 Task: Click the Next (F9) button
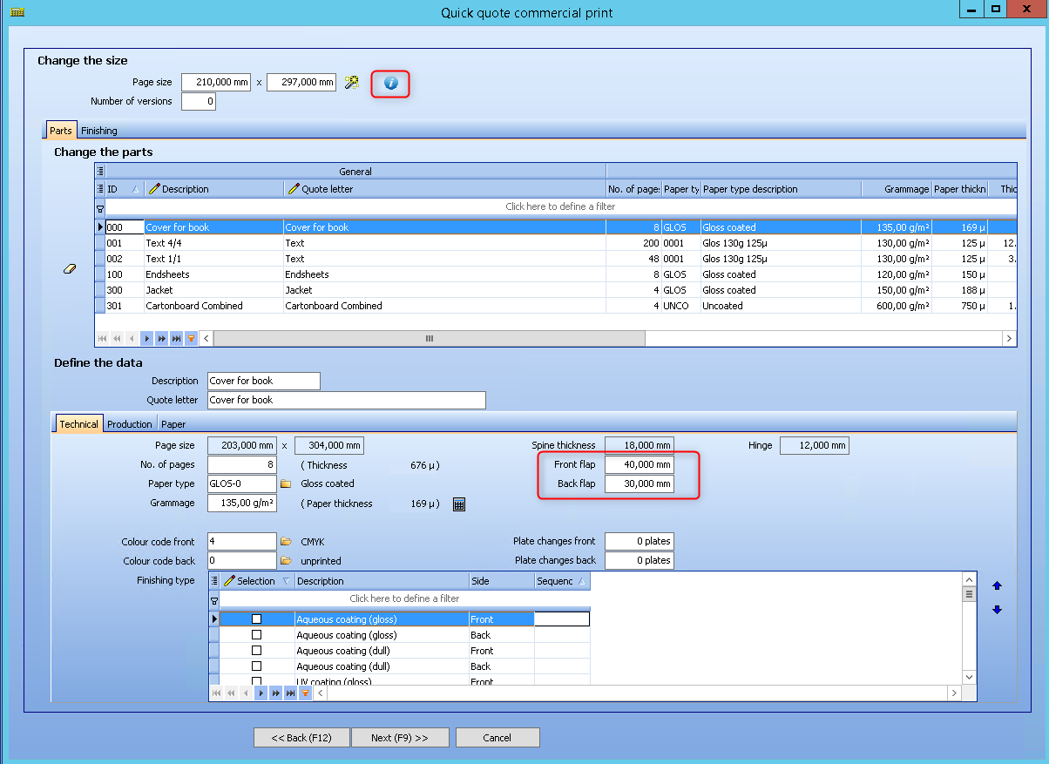coord(400,738)
